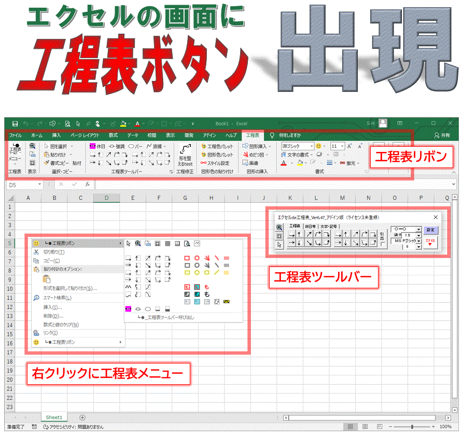Open the 游ゴシック font name dropdown
Image resolution: width=462 pixels, height=434 pixels.
pos(312,147)
